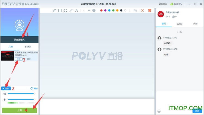Undo the last whiteboard stroke
The height and width of the screenshot is (115, 204).
point(135,10)
